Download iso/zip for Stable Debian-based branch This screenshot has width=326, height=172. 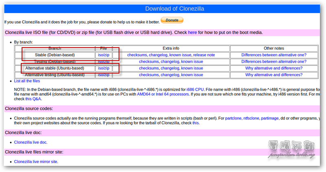(x=104, y=55)
